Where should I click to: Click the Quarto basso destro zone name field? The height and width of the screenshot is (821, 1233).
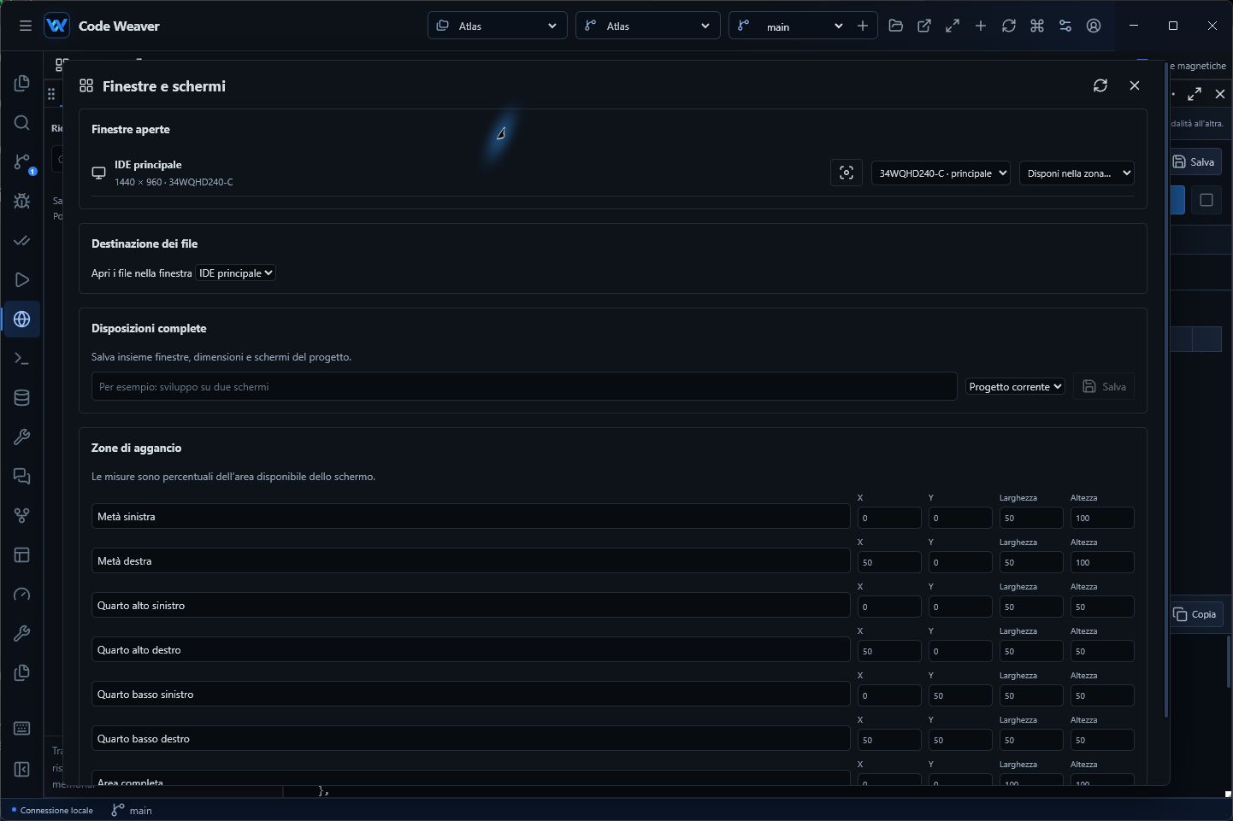click(x=470, y=739)
